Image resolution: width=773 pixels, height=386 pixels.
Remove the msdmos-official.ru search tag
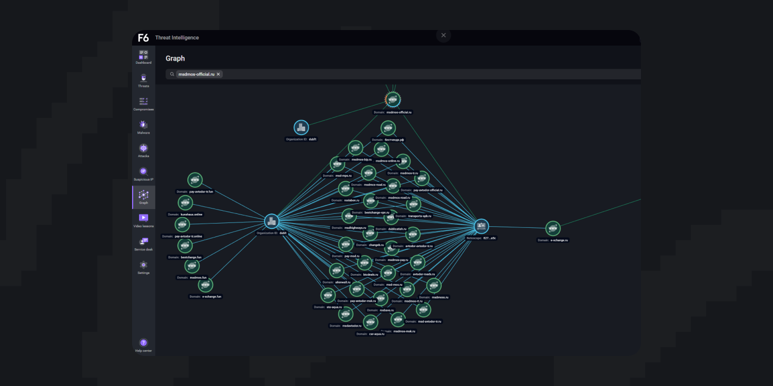coord(218,74)
